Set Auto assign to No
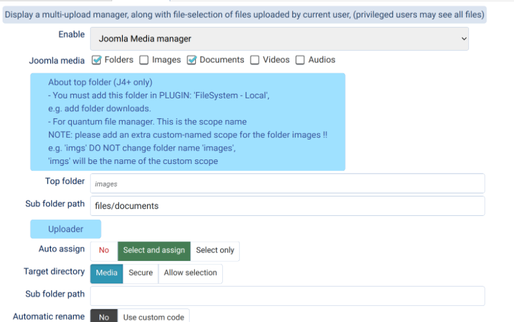This screenshot has width=514, height=322. point(104,251)
